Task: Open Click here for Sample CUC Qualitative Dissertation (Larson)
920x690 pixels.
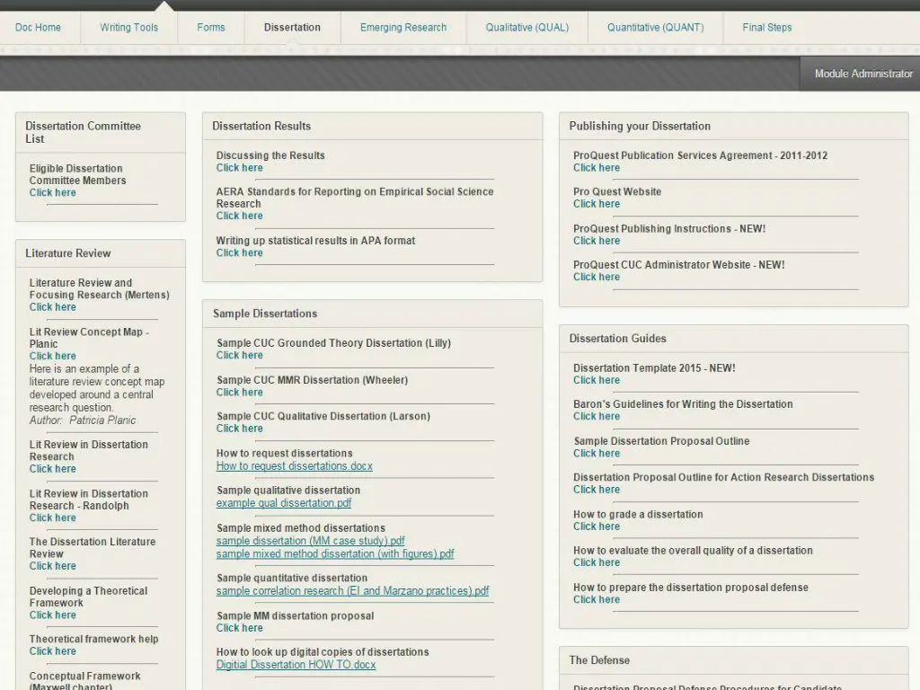Action: point(239,429)
